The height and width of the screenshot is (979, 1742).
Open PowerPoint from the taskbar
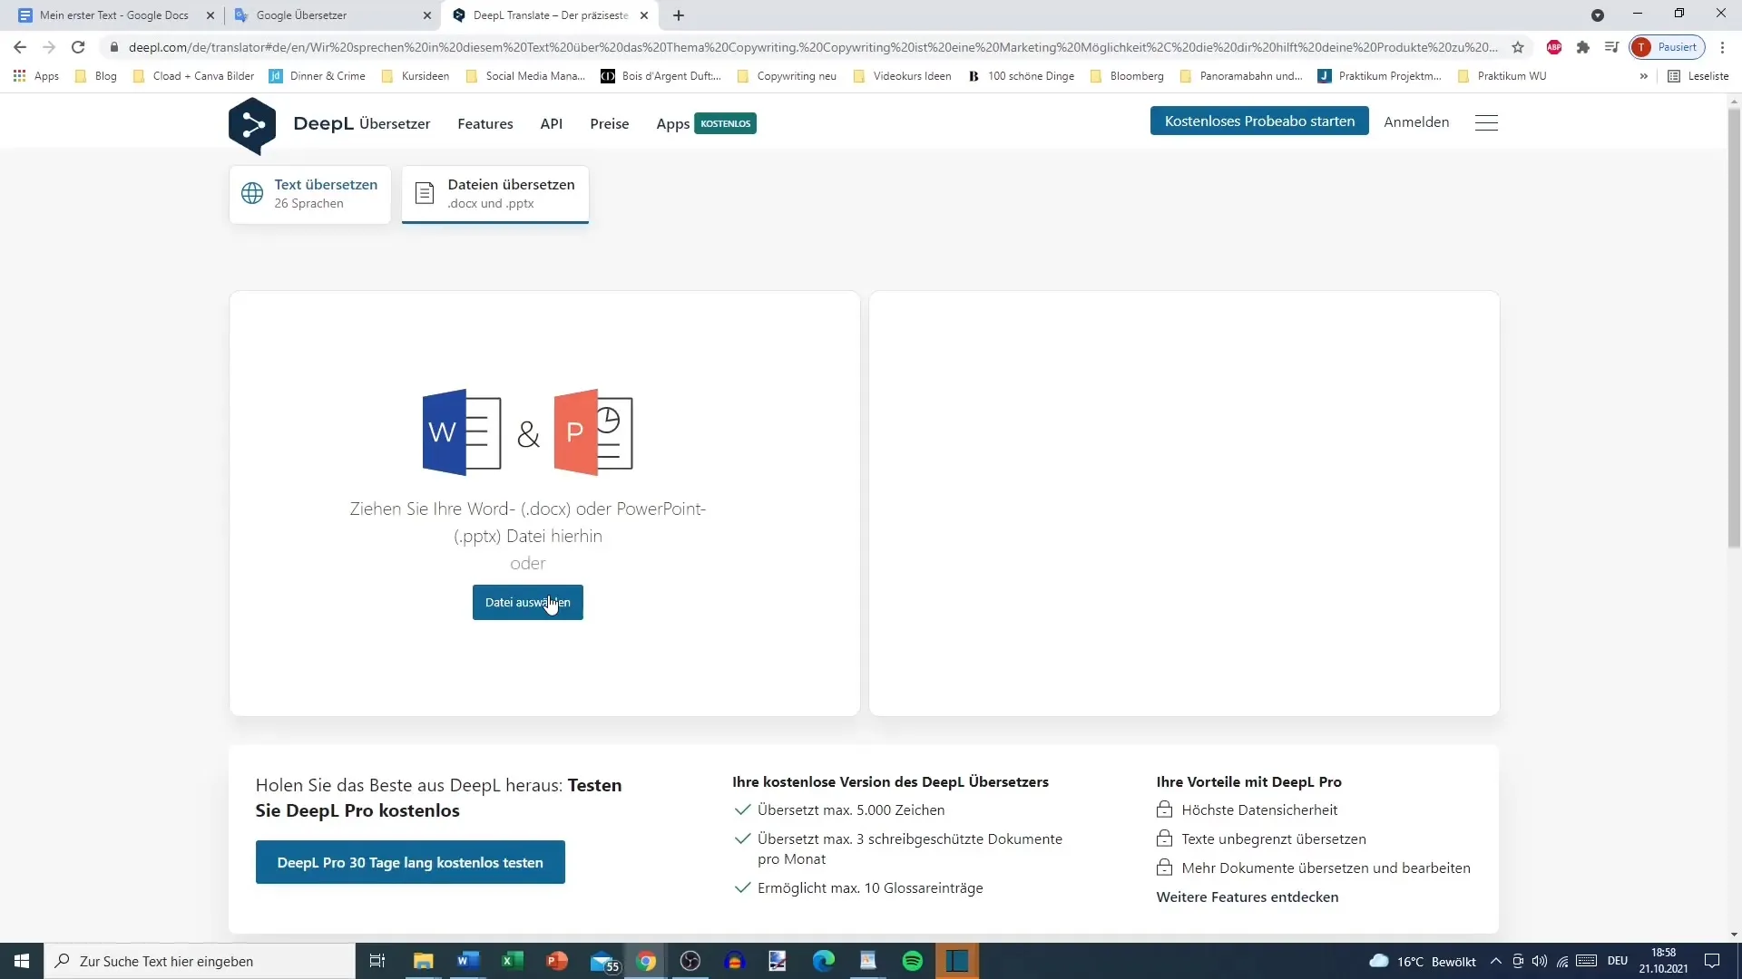click(557, 961)
